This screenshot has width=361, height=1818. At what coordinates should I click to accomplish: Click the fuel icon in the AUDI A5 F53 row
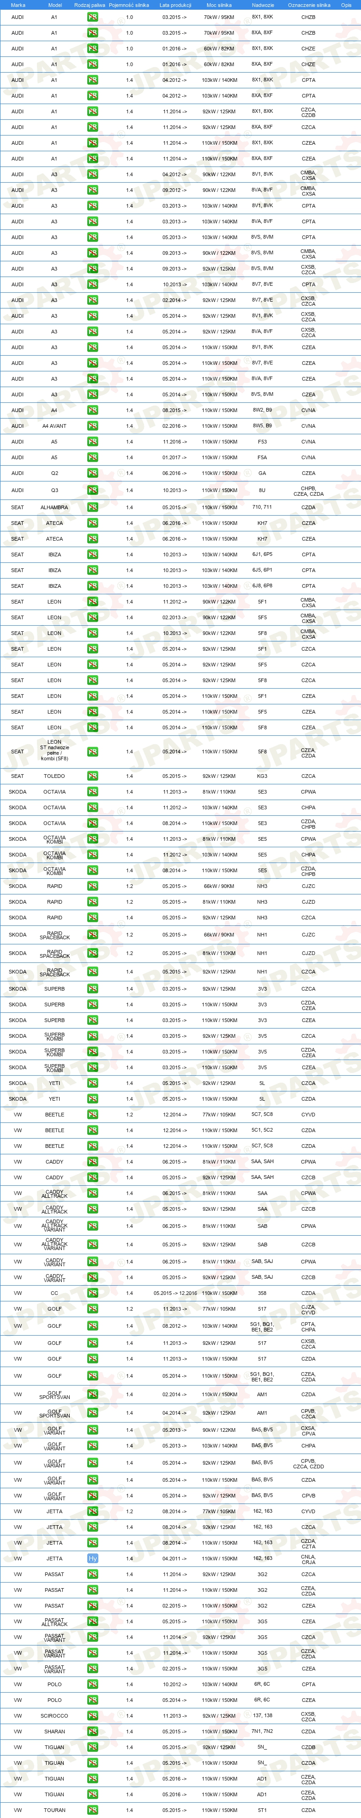[92, 442]
